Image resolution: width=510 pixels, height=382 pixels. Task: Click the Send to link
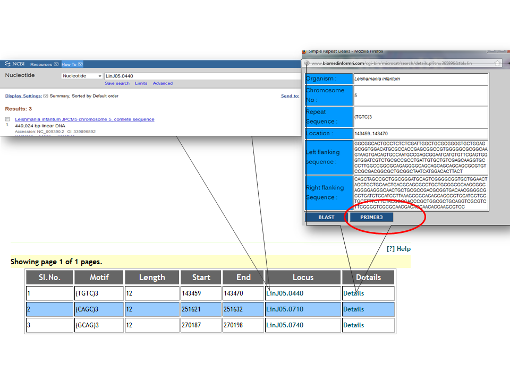tap(290, 96)
